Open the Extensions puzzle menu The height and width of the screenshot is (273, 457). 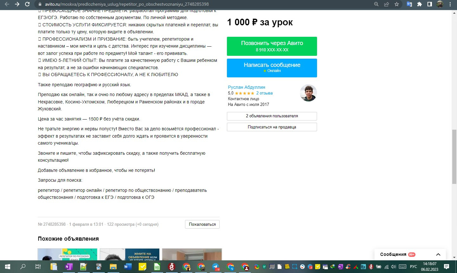[420, 4]
